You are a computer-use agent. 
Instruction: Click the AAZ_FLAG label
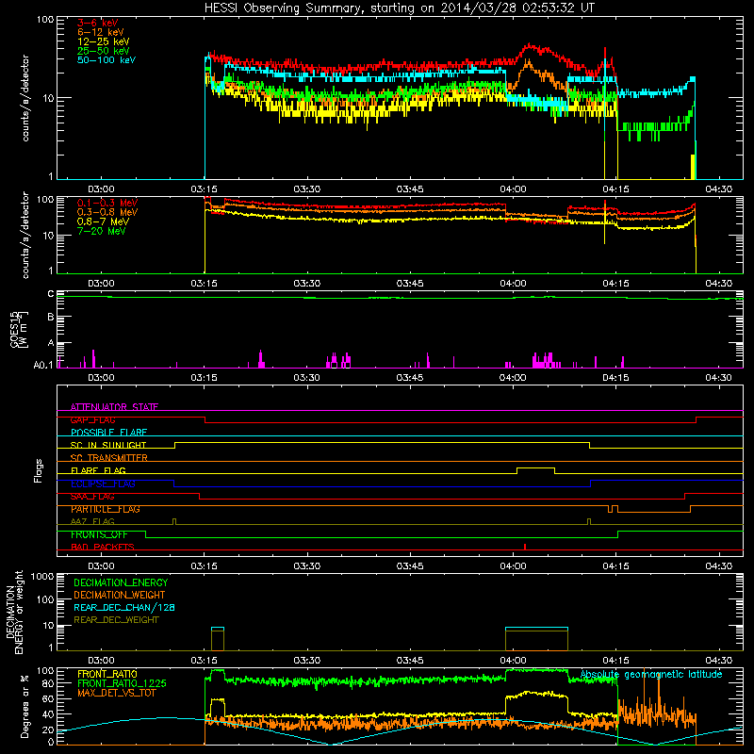pyautogui.click(x=92, y=521)
